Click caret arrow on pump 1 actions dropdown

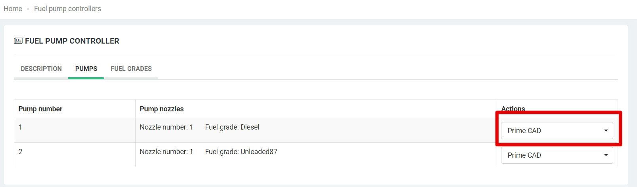(606, 131)
